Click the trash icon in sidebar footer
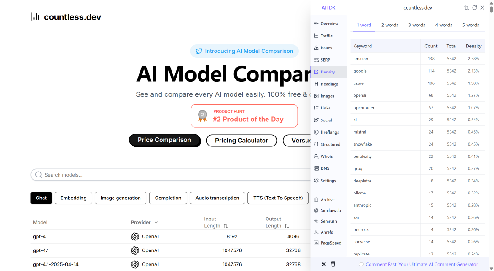 tap(333, 264)
